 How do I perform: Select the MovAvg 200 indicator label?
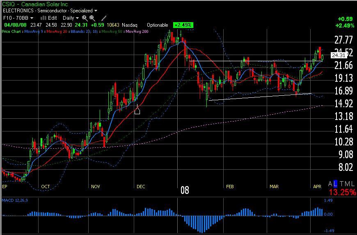point(137,32)
